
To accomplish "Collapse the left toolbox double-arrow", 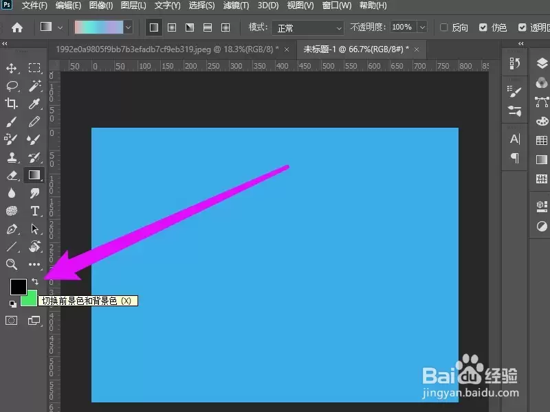I will [x=5, y=44].
